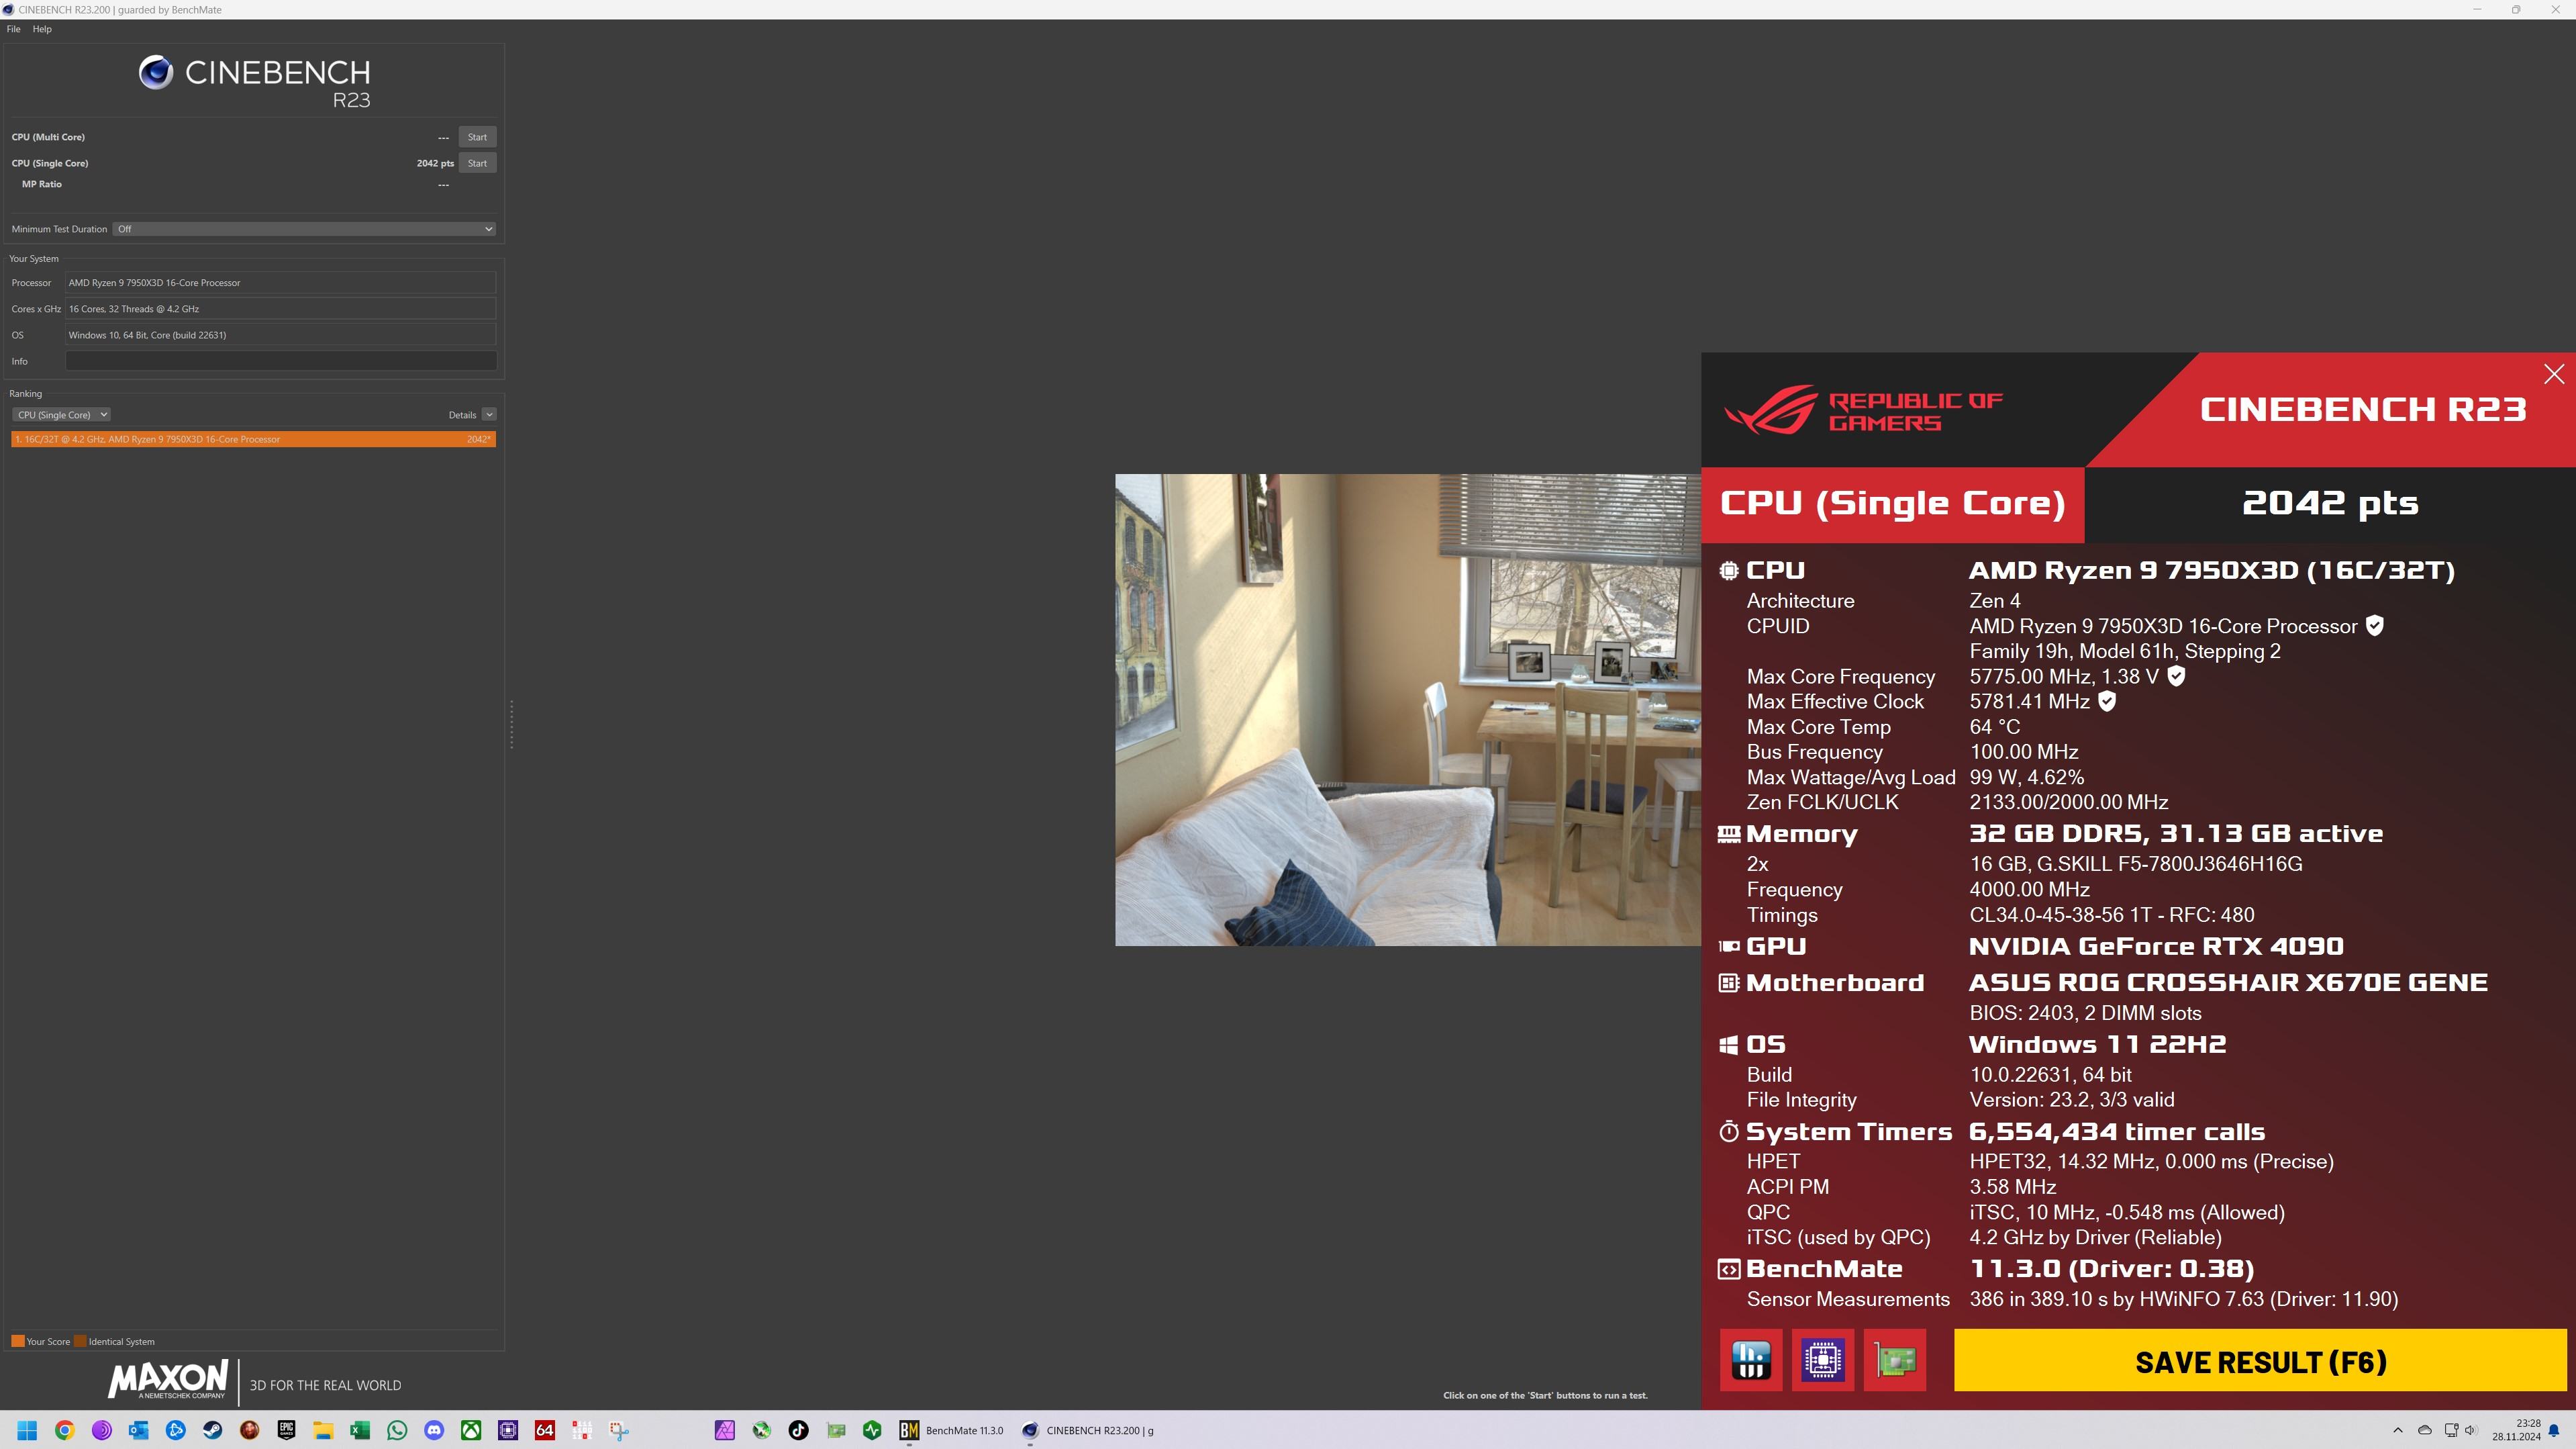Open TikTok from the taskbar
The image size is (2576, 1449).
click(798, 1430)
